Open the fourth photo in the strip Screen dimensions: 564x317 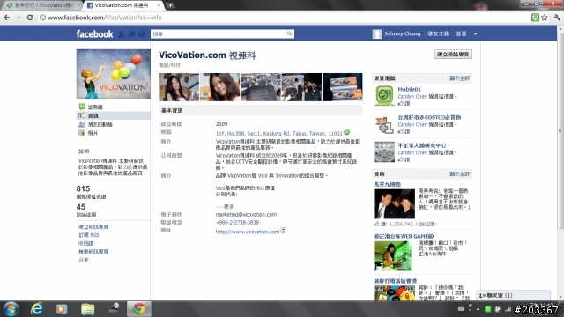pyautogui.click(x=301, y=87)
